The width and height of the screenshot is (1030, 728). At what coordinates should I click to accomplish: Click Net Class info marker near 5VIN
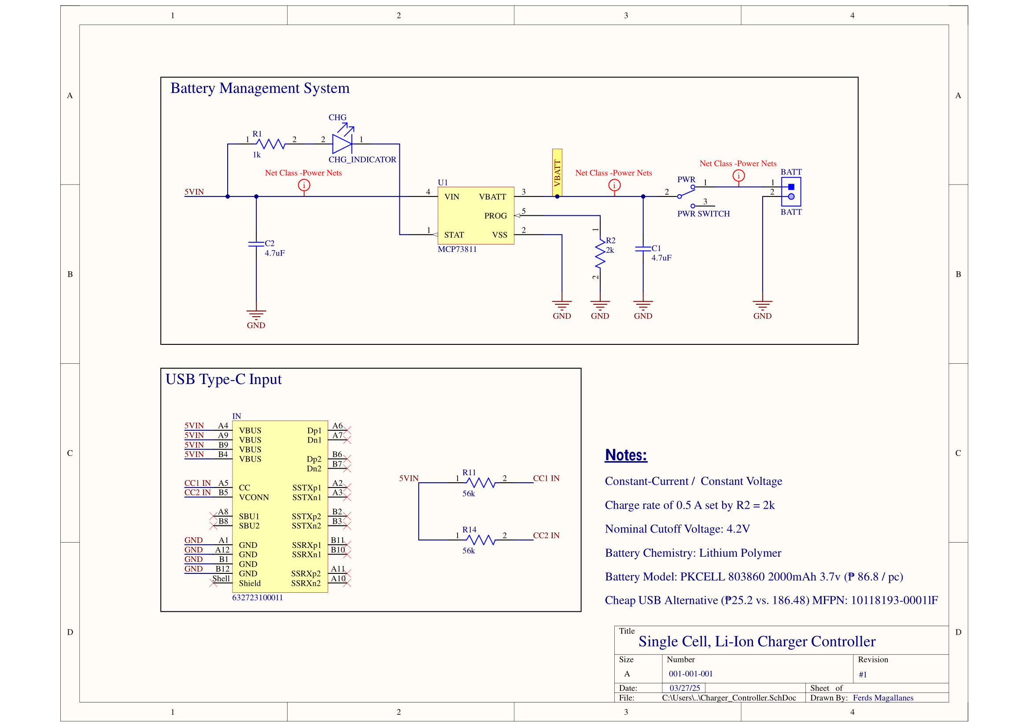tap(304, 185)
